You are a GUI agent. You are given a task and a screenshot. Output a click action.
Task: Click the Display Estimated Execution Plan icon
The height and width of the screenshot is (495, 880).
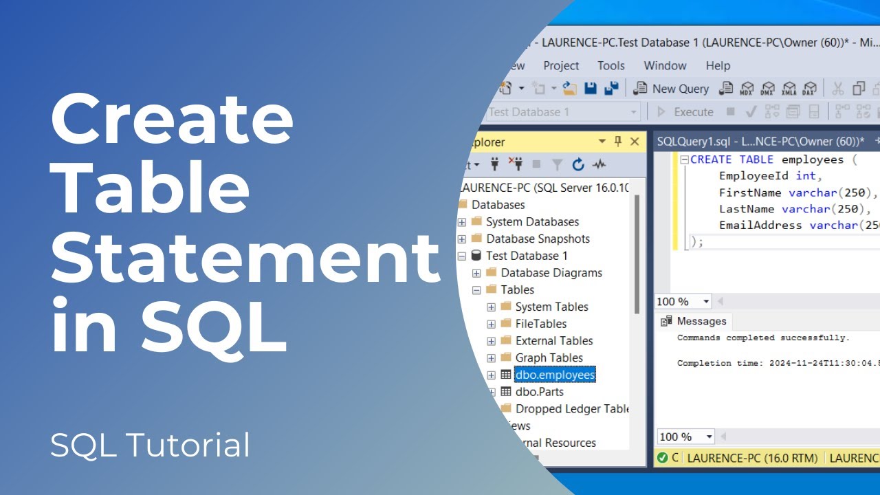[772, 111]
